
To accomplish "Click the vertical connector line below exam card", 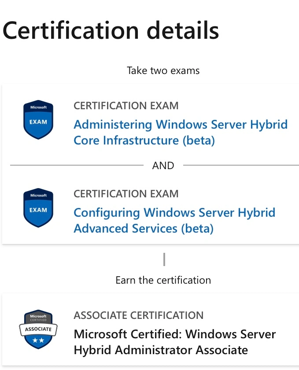I will pos(164,259).
